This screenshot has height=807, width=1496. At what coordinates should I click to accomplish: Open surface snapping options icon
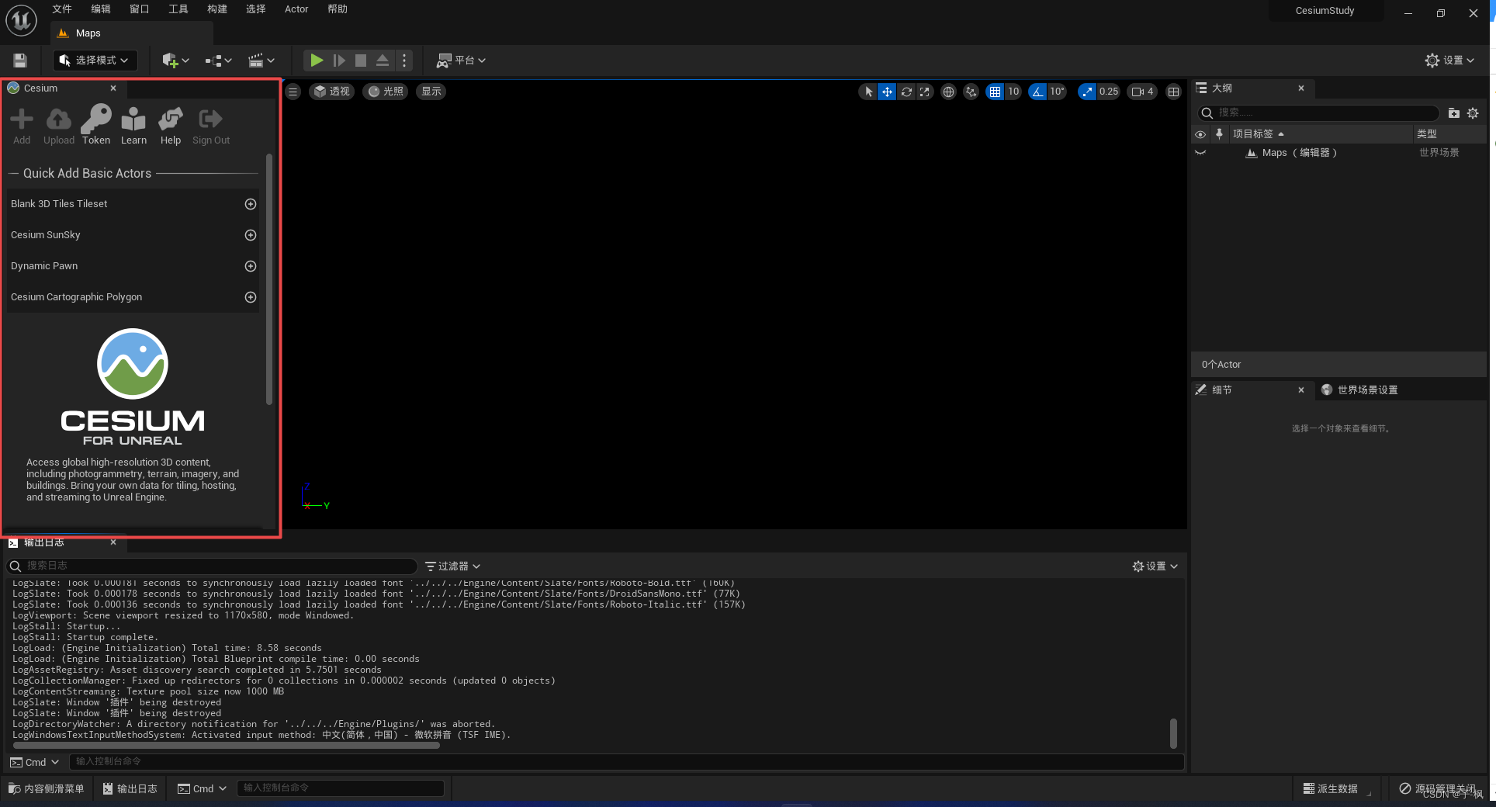(x=971, y=92)
